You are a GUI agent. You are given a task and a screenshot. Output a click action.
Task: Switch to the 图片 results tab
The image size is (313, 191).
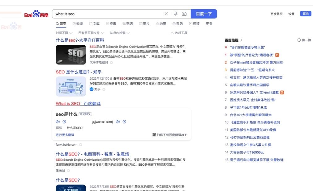pyautogui.click(x=144, y=23)
